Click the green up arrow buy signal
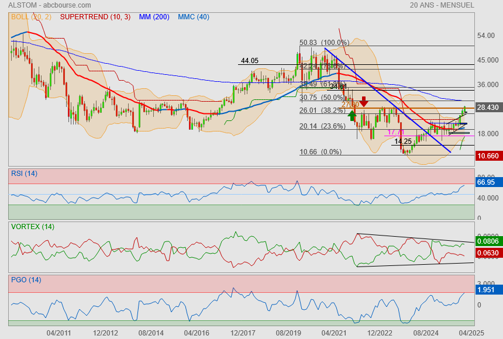The width and height of the screenshot is (503, 339). pyautogui.click(x=352, y=115)
